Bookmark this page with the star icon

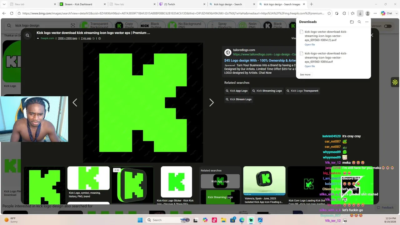tap(329, 13)
